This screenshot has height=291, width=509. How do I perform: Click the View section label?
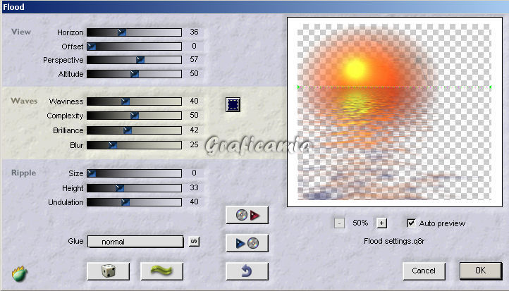(x=21, y=32)
